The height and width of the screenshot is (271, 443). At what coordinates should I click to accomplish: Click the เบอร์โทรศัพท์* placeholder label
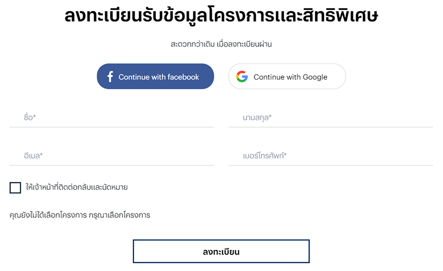tap(265, 156)
